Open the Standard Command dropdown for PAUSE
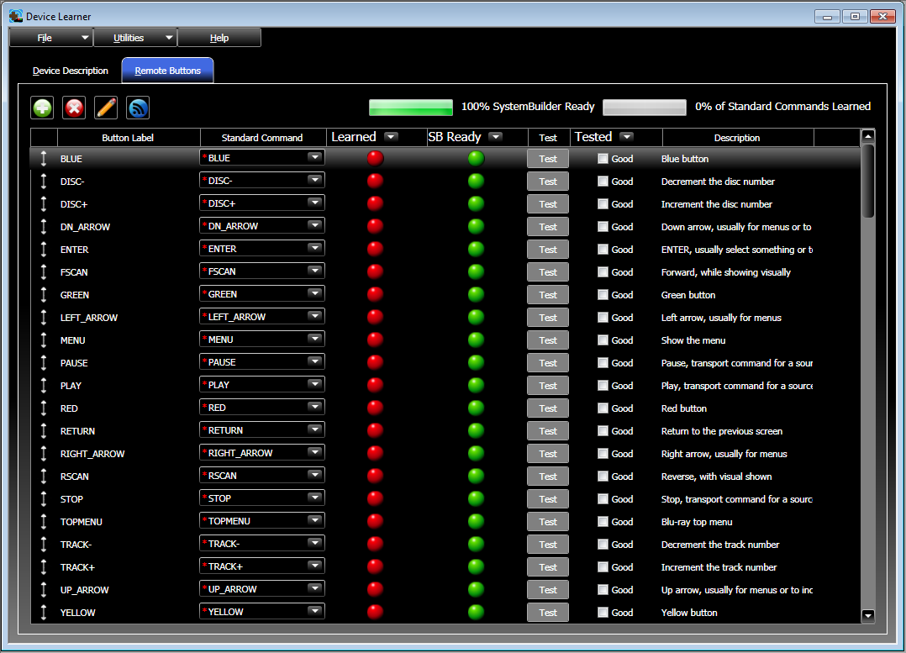906x653 pixels. 314,361
